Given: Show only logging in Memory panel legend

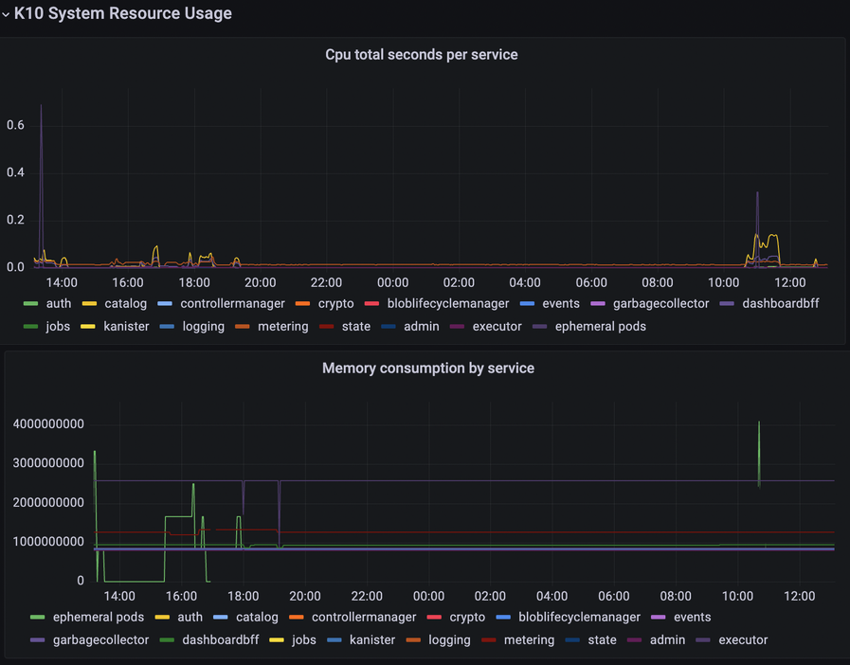Looking at the screenshot, I should [x=449, y=640].
